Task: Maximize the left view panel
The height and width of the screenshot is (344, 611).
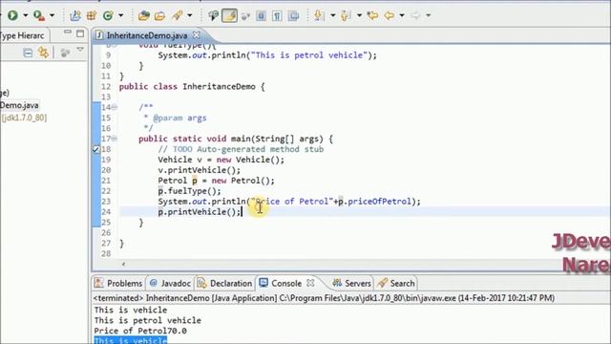Action: [x=80, y=33]
